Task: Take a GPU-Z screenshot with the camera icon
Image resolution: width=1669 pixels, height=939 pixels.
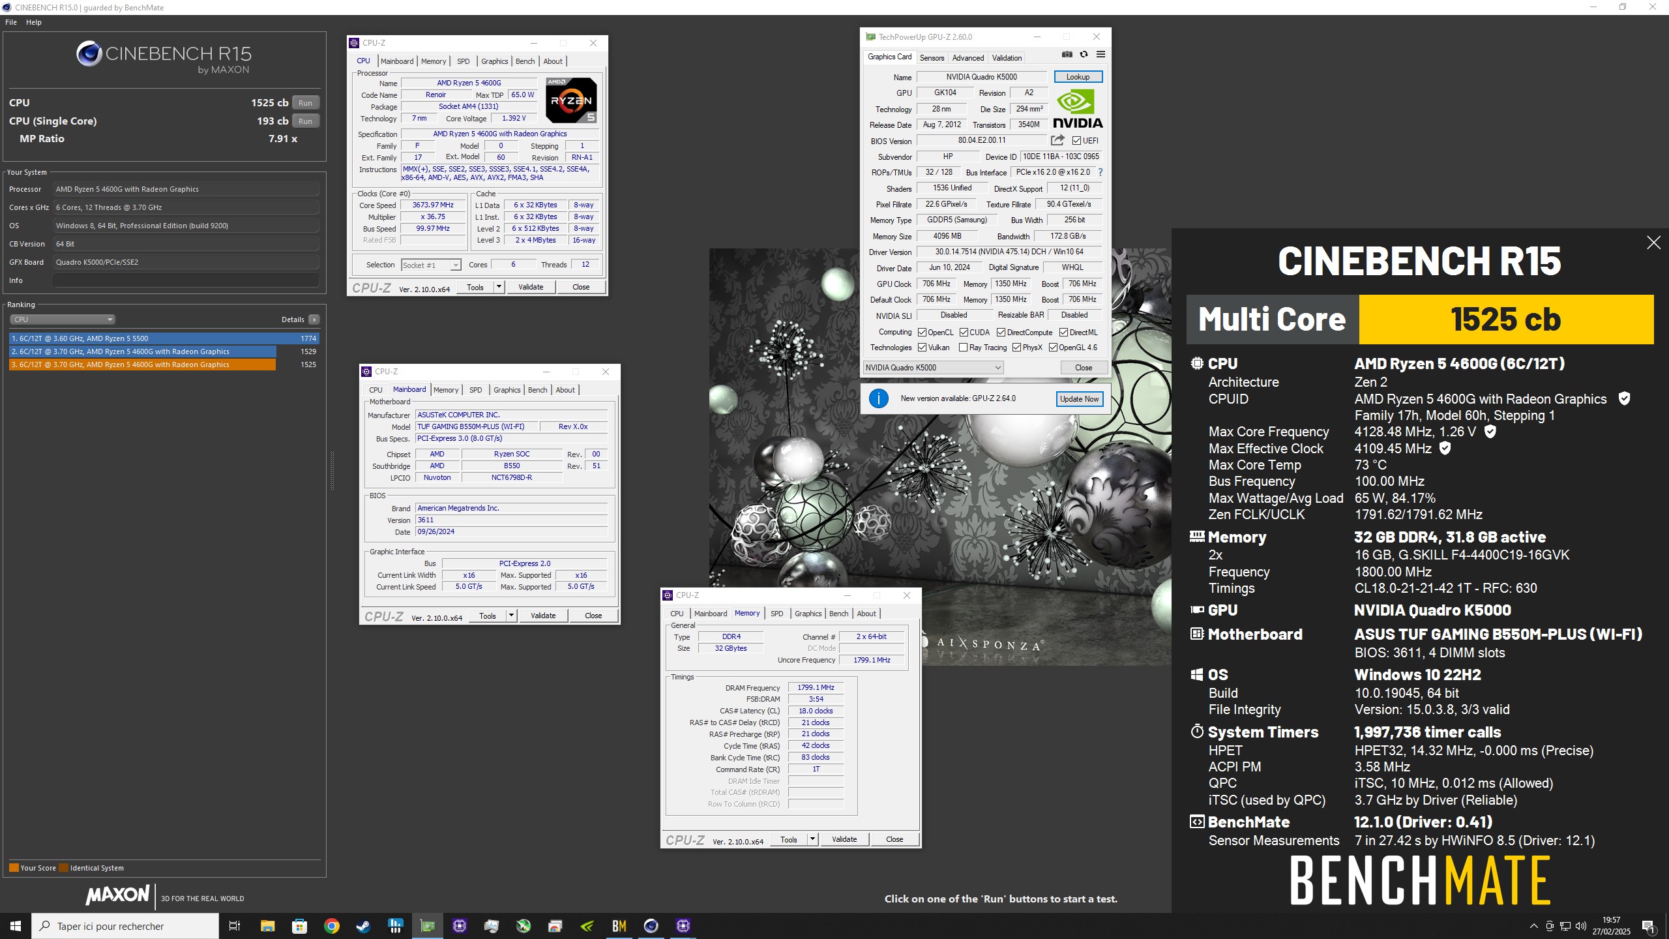Action: point(1067,54)
